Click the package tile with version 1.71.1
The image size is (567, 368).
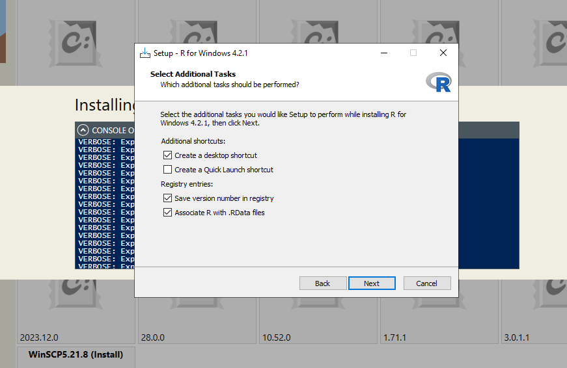(439, 321)
